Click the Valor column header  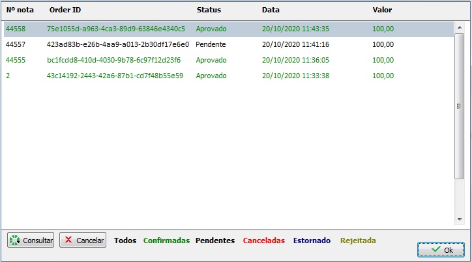[381, 10]
